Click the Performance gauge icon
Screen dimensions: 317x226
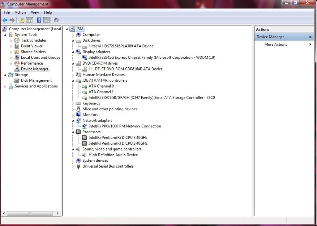(x=17, y=63)
